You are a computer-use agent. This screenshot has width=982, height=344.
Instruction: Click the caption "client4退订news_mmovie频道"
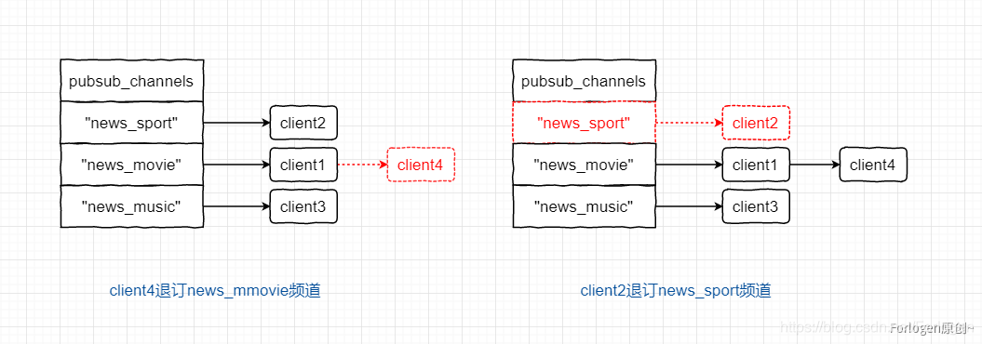(215, 291)
